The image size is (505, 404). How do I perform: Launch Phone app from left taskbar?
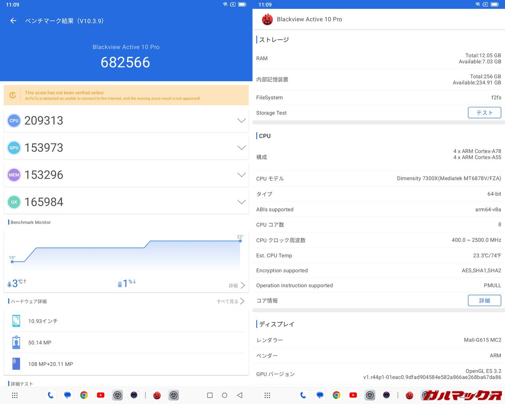[50, 395]
